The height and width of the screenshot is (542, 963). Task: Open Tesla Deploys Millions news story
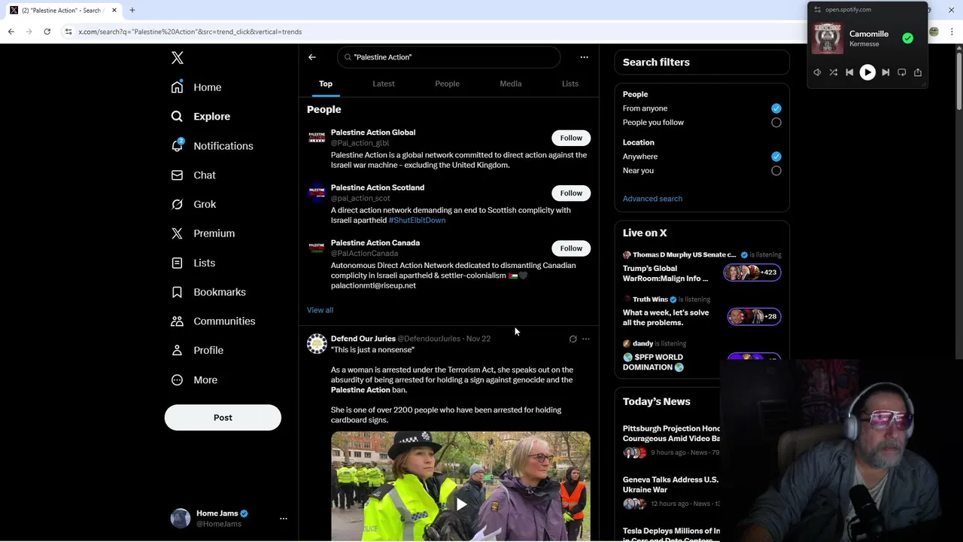pos(671,535)
